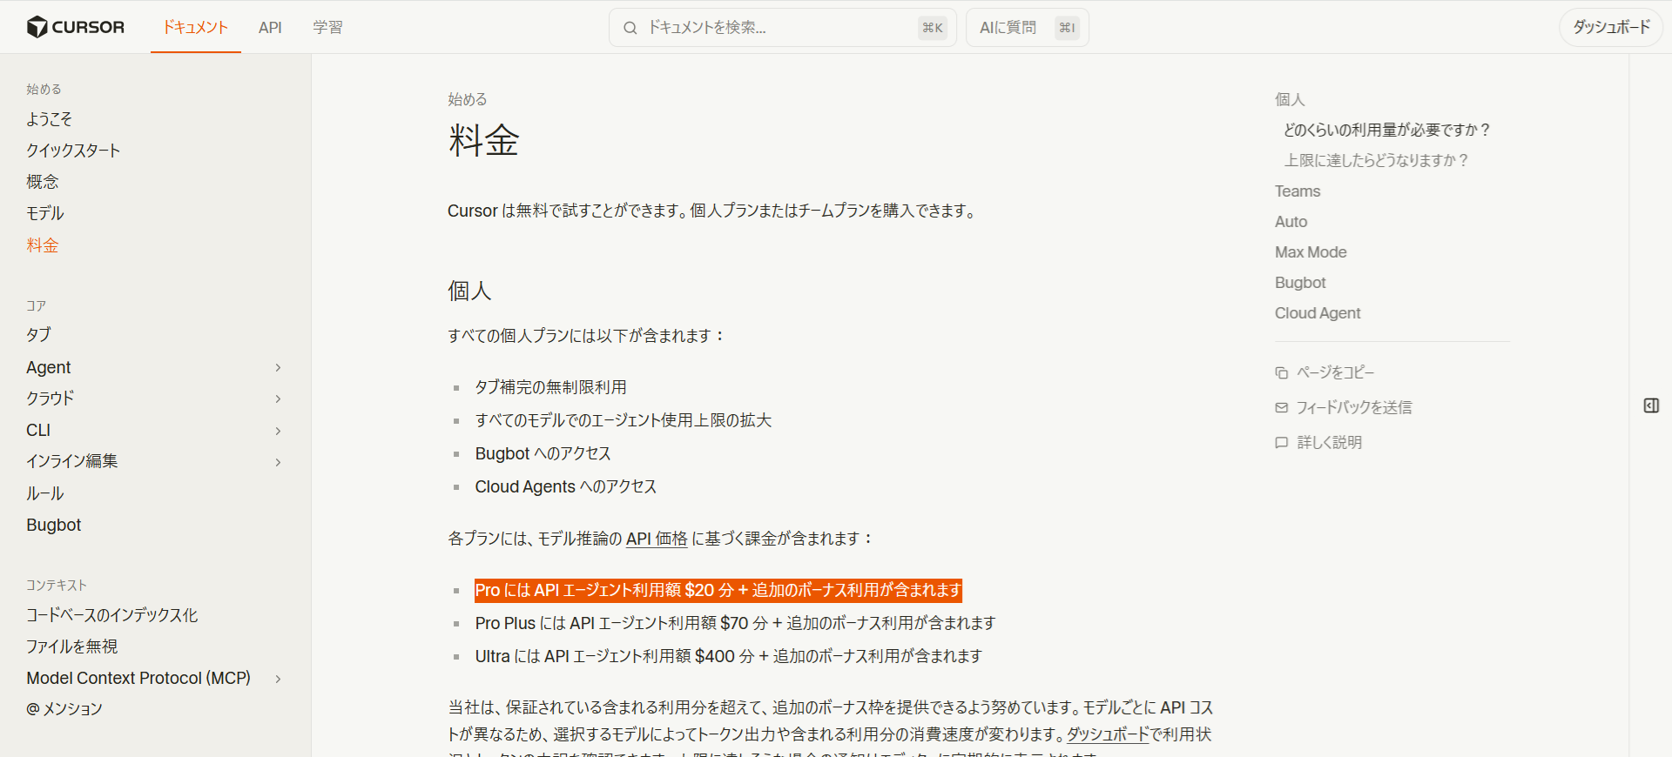
Task: Expand the Agent sidebar section
Action: (x=278, y=368)
